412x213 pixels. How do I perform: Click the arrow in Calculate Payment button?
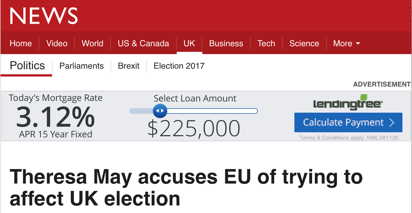(391, 122)
